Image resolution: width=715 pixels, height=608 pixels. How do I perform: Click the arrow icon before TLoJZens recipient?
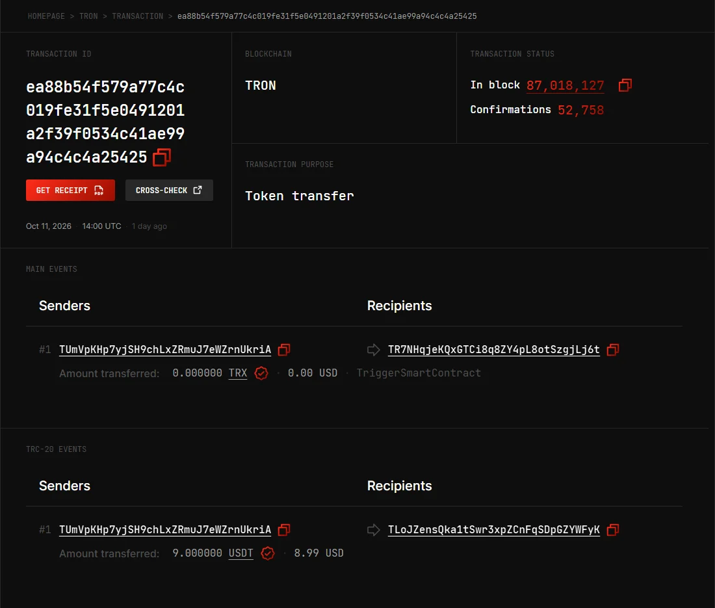[374, 530]
